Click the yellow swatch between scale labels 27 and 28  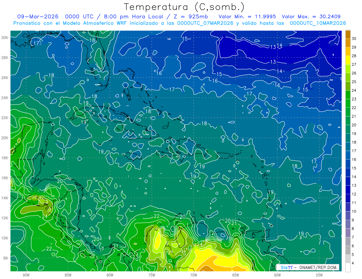click(x=348, y=60)
